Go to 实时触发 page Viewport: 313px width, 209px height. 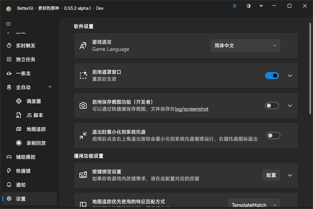(x=30, y=45)
